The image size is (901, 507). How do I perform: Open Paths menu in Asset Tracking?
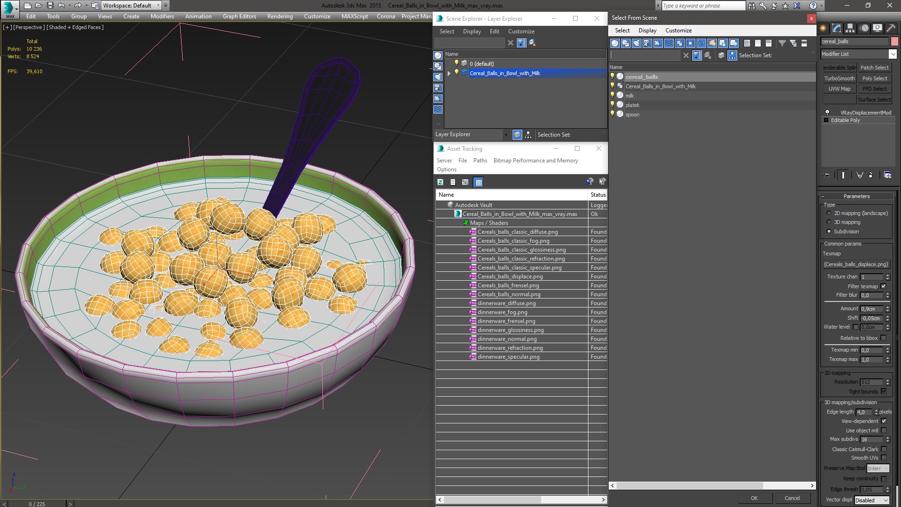(x=480, y=161)
